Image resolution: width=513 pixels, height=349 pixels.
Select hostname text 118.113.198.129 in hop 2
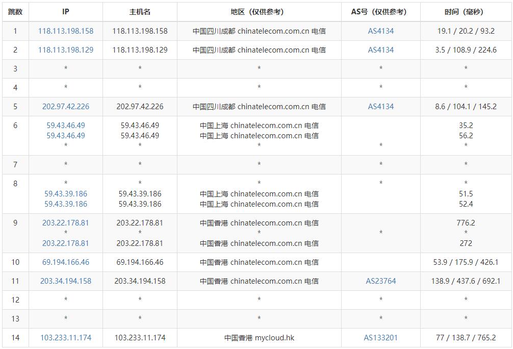click(140, 50)
